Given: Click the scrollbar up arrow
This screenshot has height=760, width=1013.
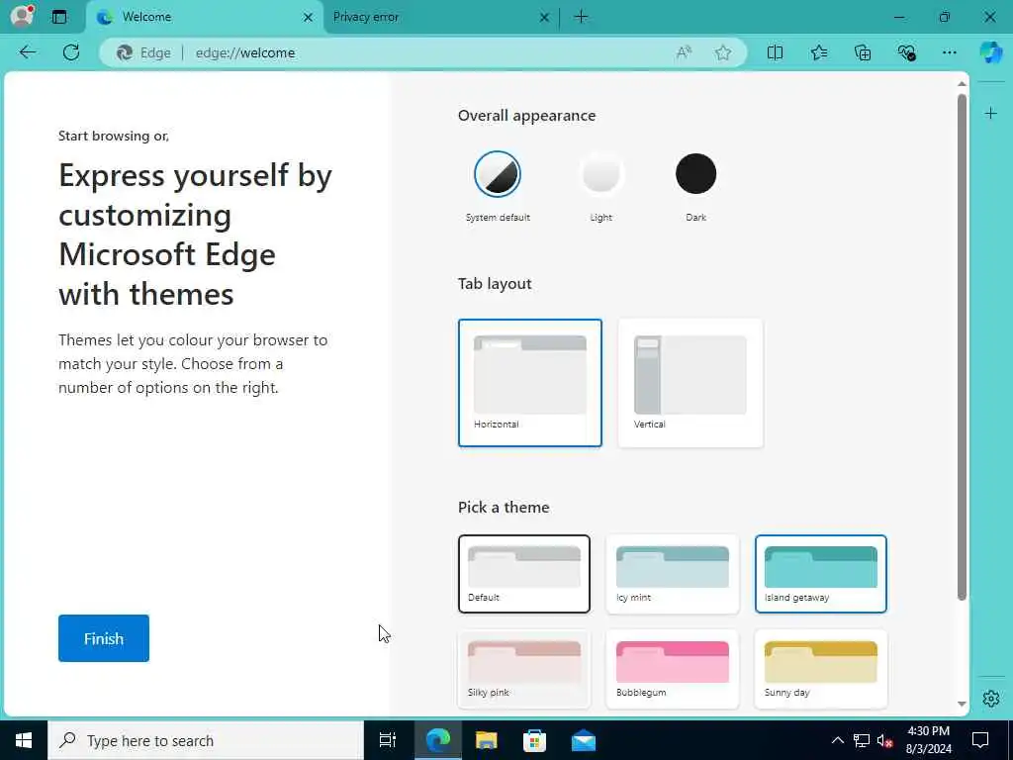Looking at the screenshot, I should (962, 84).
